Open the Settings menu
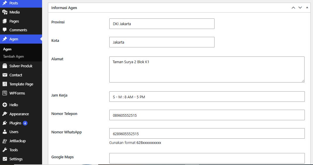The width and height of the screenshot is (313, 165). (21, 159)
